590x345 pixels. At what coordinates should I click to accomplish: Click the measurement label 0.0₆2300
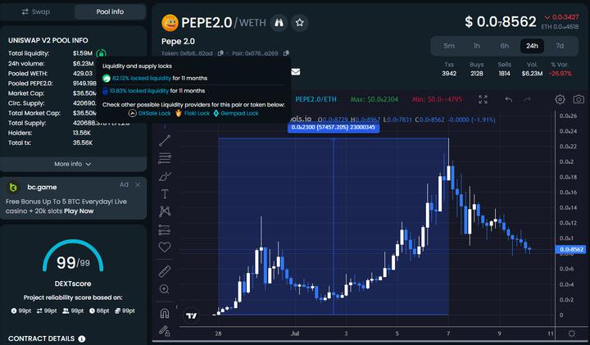(x=334, y=128)
